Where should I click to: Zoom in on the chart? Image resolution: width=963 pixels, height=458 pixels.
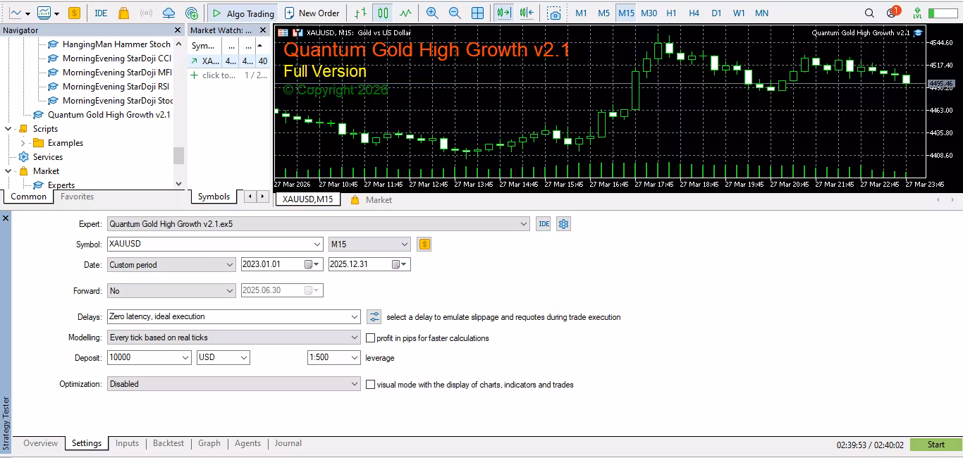click(432, 13)
